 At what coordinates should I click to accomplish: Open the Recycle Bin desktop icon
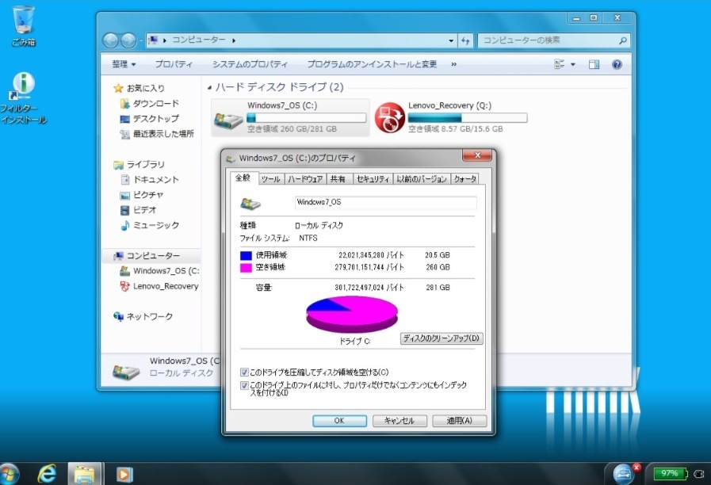23,26
